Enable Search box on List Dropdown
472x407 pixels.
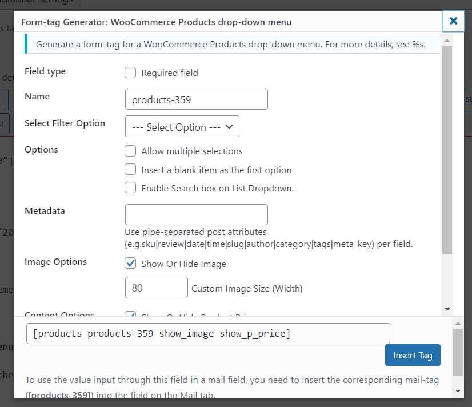130,187
